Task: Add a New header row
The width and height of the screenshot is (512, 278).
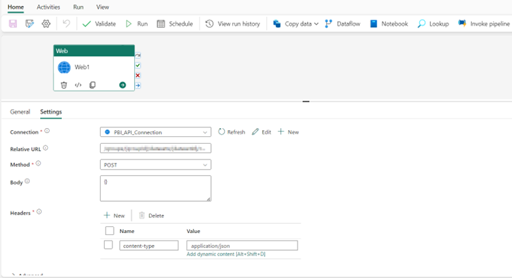Action: [x=114, y=215]
